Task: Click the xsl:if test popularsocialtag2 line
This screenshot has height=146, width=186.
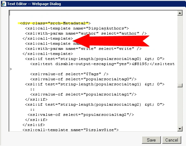Action: coord(95,104)
